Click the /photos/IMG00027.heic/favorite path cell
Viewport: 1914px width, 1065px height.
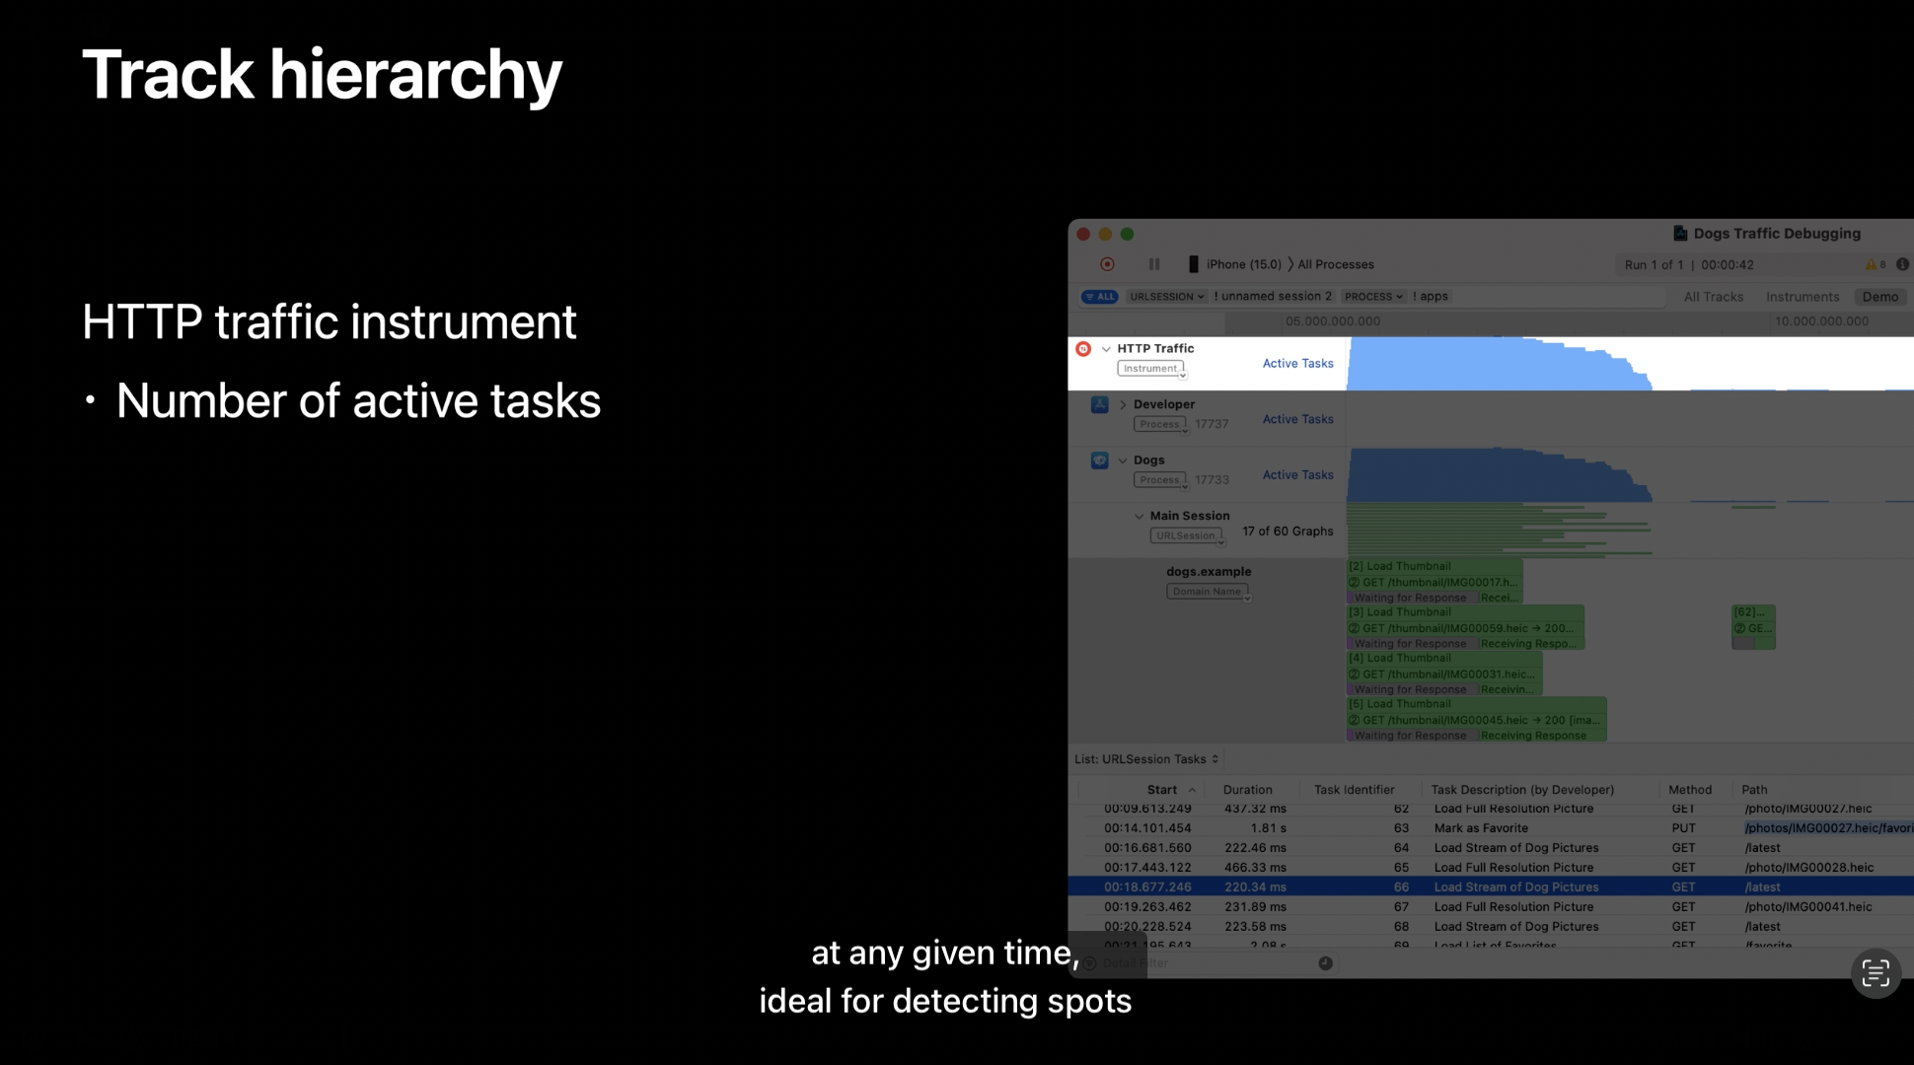[x=1828, y=828]
